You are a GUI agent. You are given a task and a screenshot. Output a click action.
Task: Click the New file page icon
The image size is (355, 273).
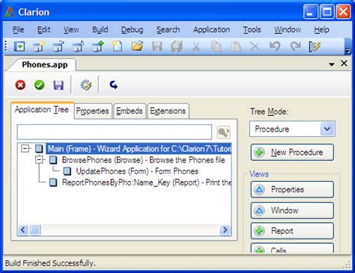[x=117, y=46]
